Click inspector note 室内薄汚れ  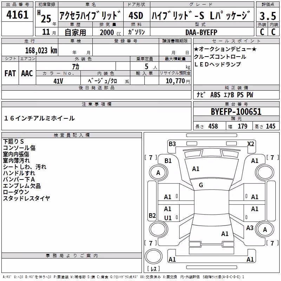coord(16,161)
